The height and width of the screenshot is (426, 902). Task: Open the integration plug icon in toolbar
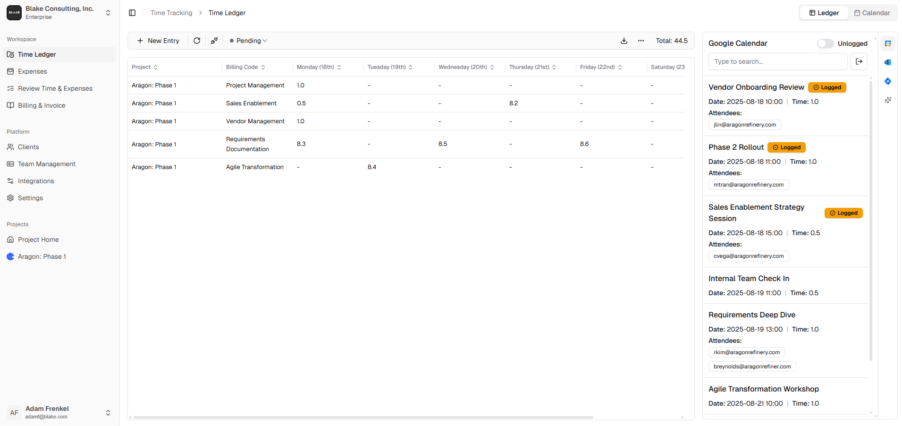tap(214, 41)
